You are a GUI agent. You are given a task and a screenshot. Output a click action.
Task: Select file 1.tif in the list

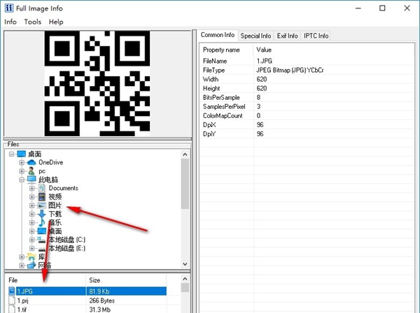click(x=87, y=310)
